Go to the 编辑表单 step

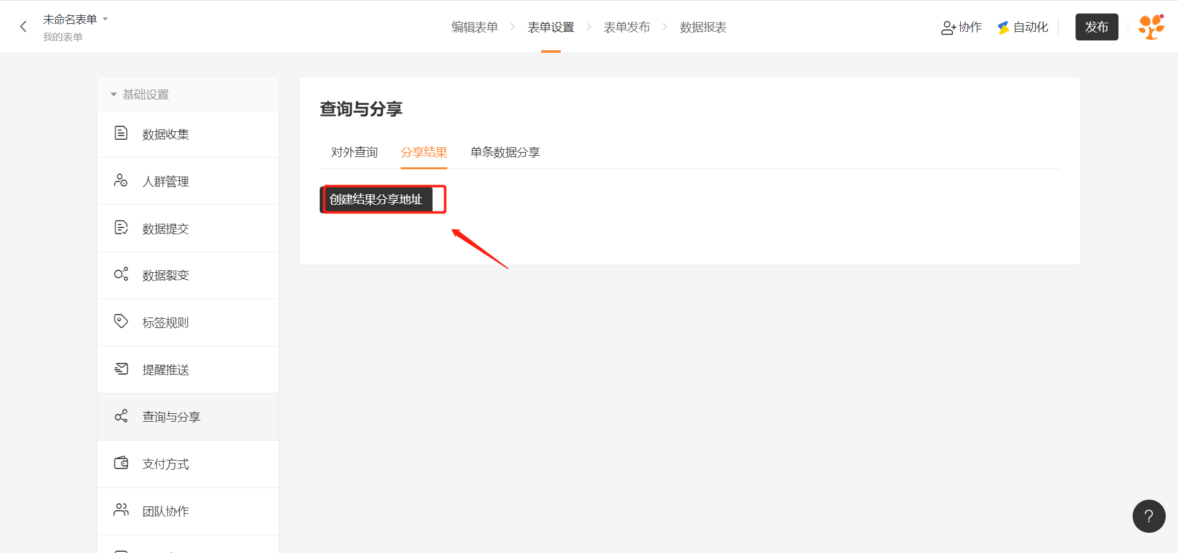(474, 27)
